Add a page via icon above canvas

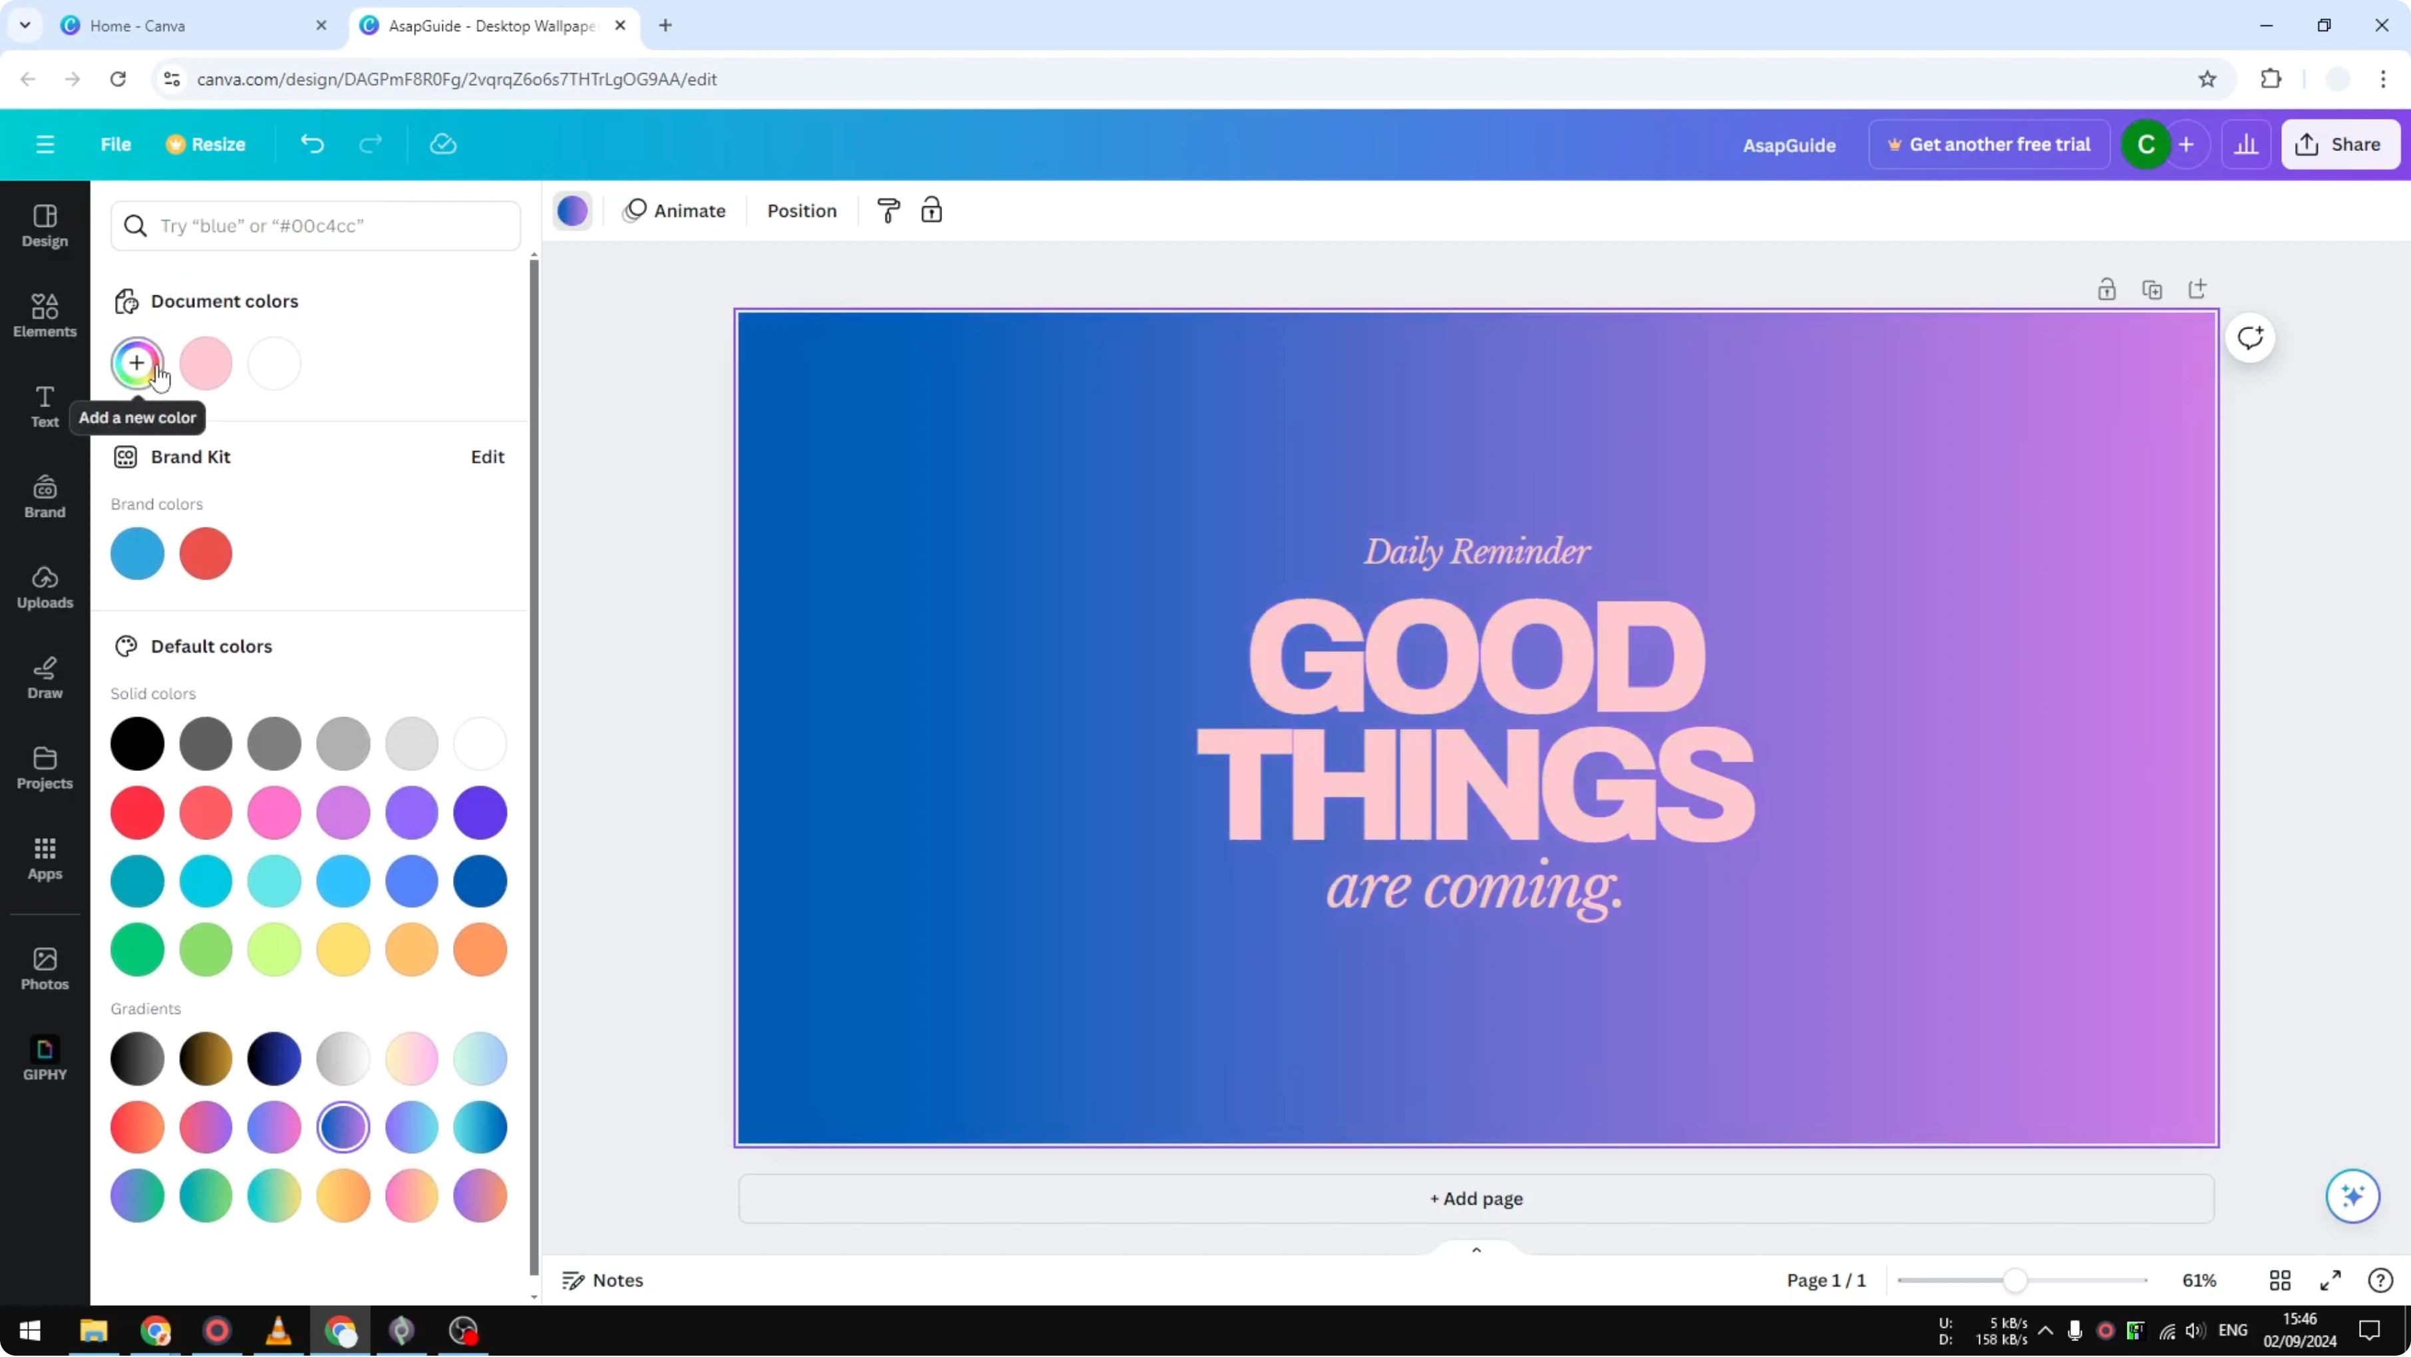pos(2197,289)
